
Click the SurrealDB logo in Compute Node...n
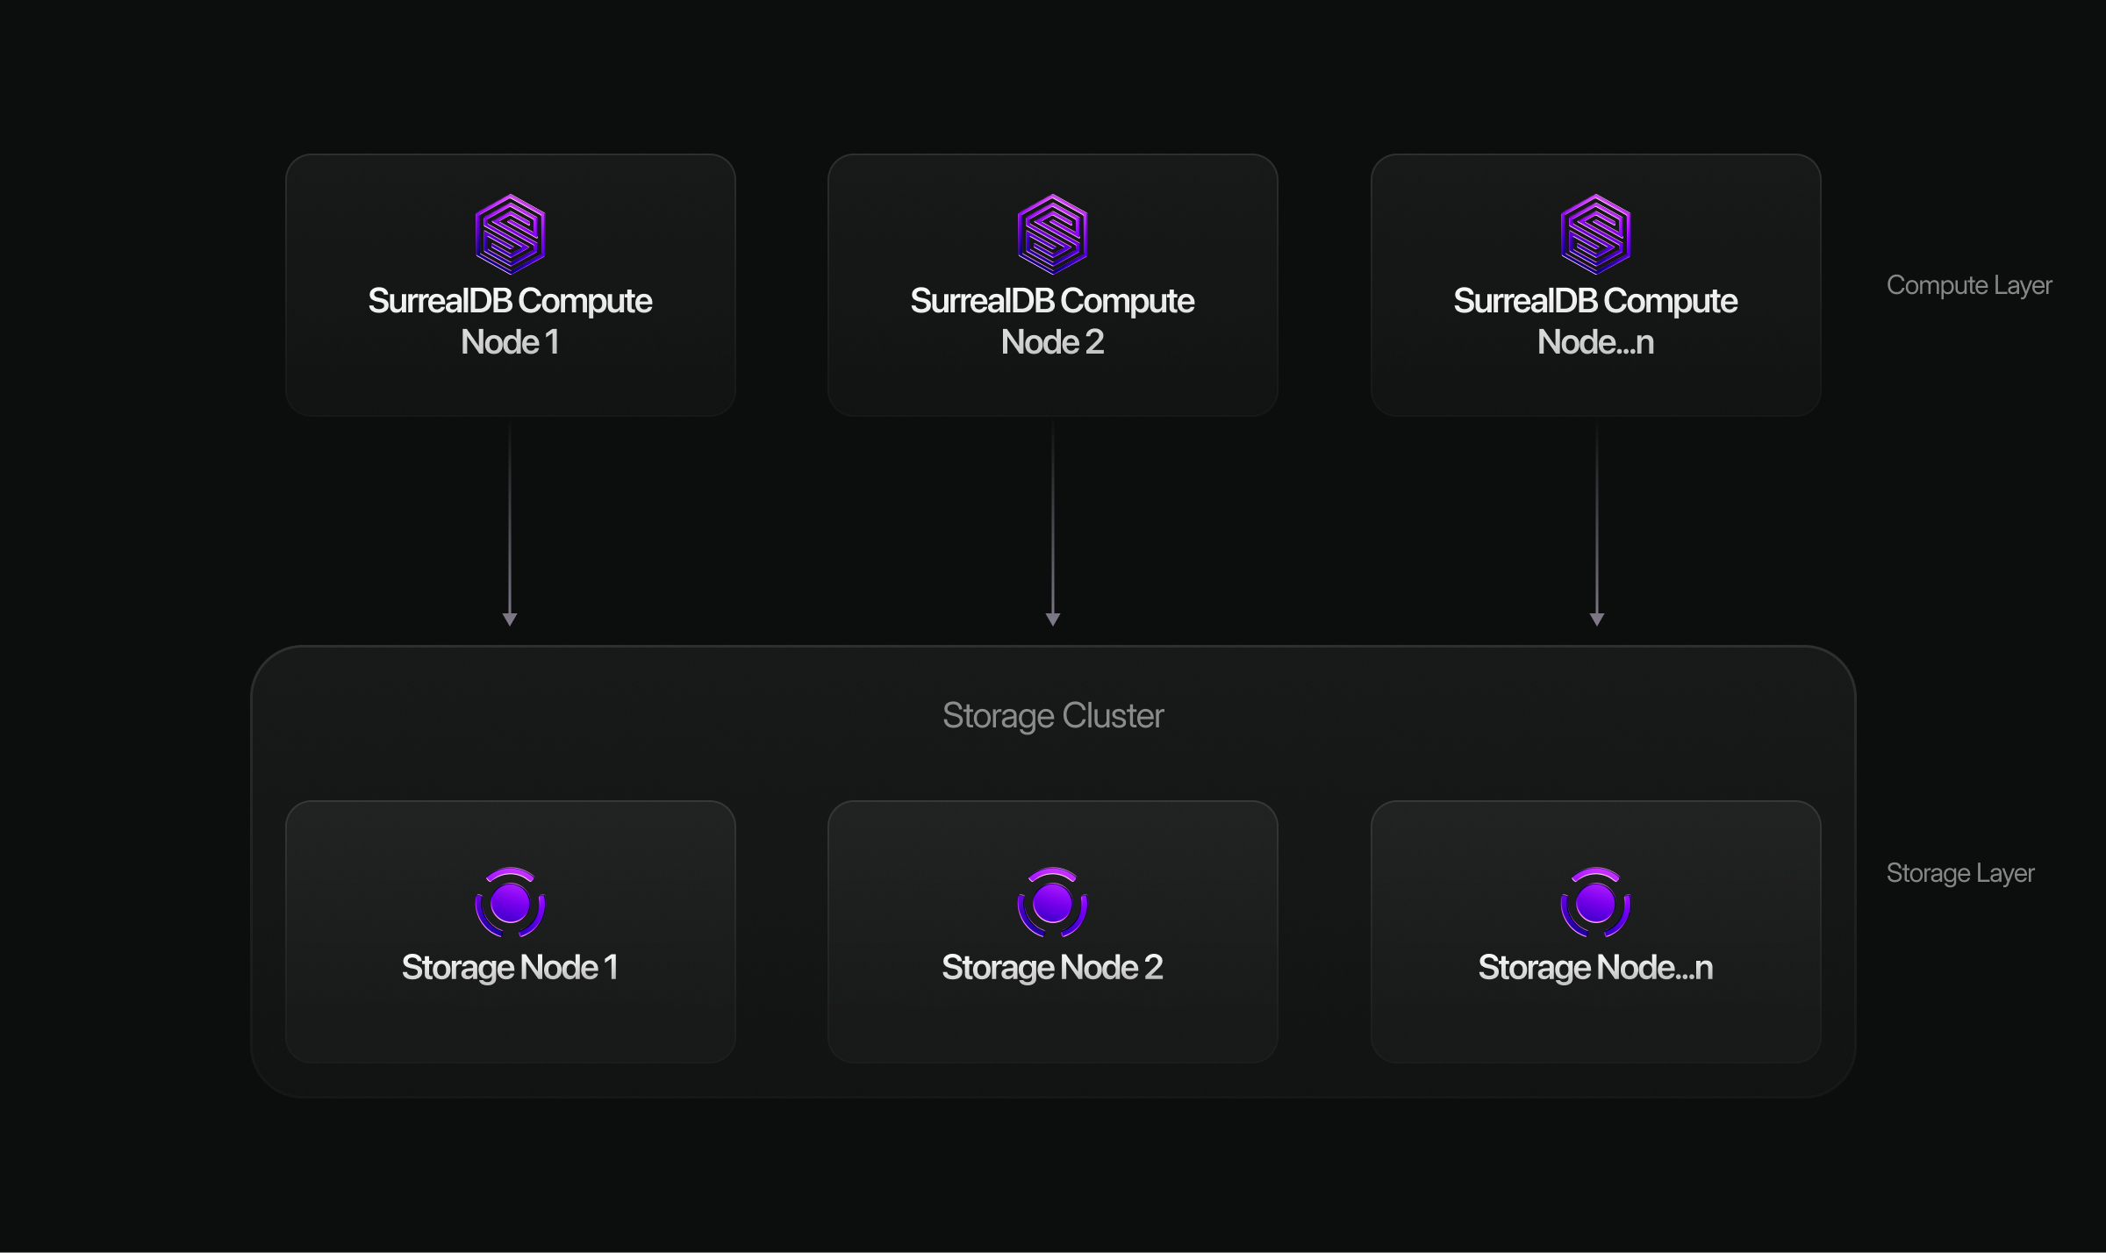(1595, 234)
